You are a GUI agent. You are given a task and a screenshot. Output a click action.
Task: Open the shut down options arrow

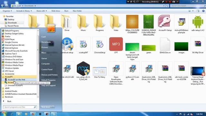(x=53, y=107)
